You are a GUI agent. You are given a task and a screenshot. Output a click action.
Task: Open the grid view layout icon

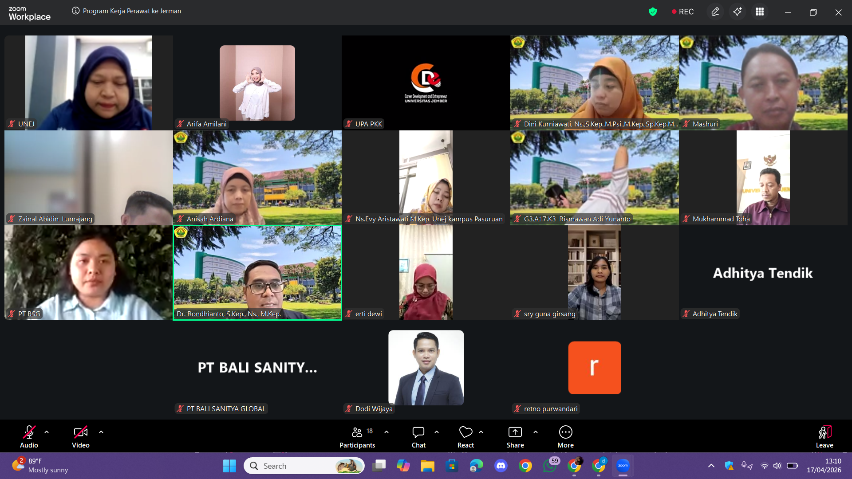coord(760,12)
